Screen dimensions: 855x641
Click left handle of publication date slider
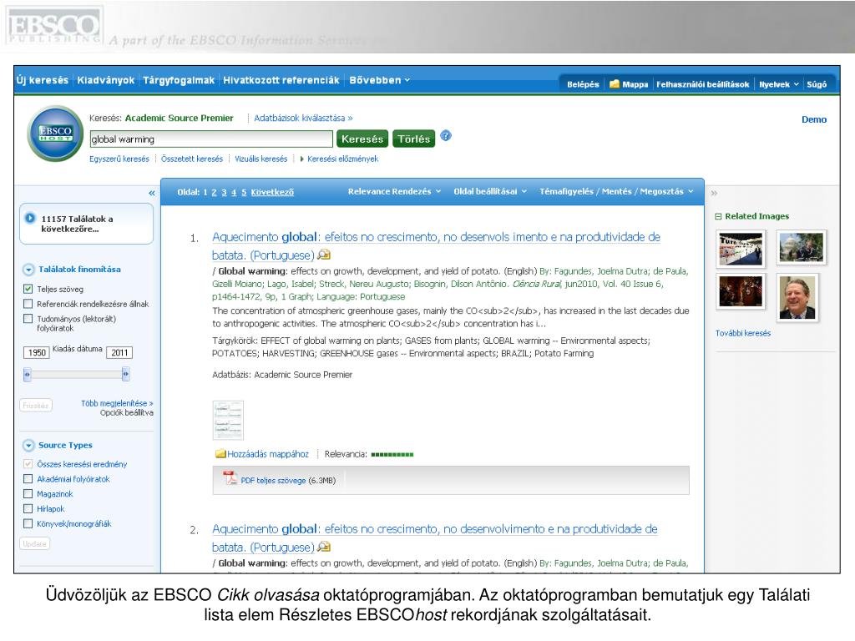pyautogui.click(x=28, y=374)
